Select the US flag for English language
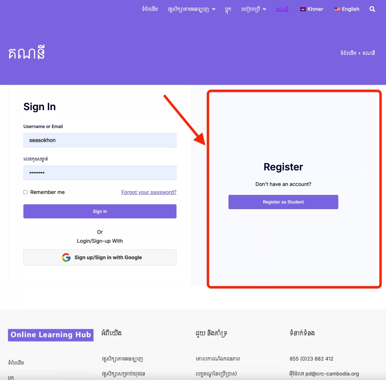The image size is (386, 380). pos(337,9)
